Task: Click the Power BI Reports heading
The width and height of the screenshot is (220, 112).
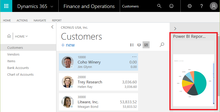Action: click(x=189, y=37)
